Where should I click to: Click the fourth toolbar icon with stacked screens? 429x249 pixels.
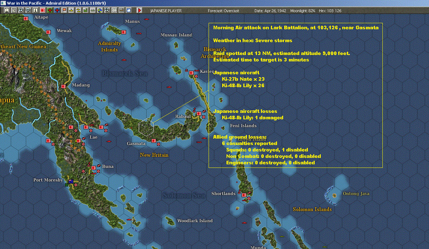pos(28,10)
